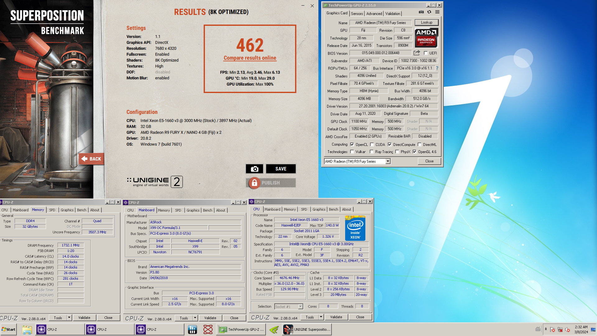This screenshot has width=597, height=336.
Task: Click the Bus Interface question mark icon
Action: click(x=437, y=68)
